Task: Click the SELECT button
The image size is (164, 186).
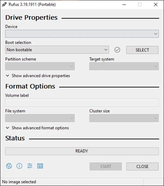Action: [142, 50]
